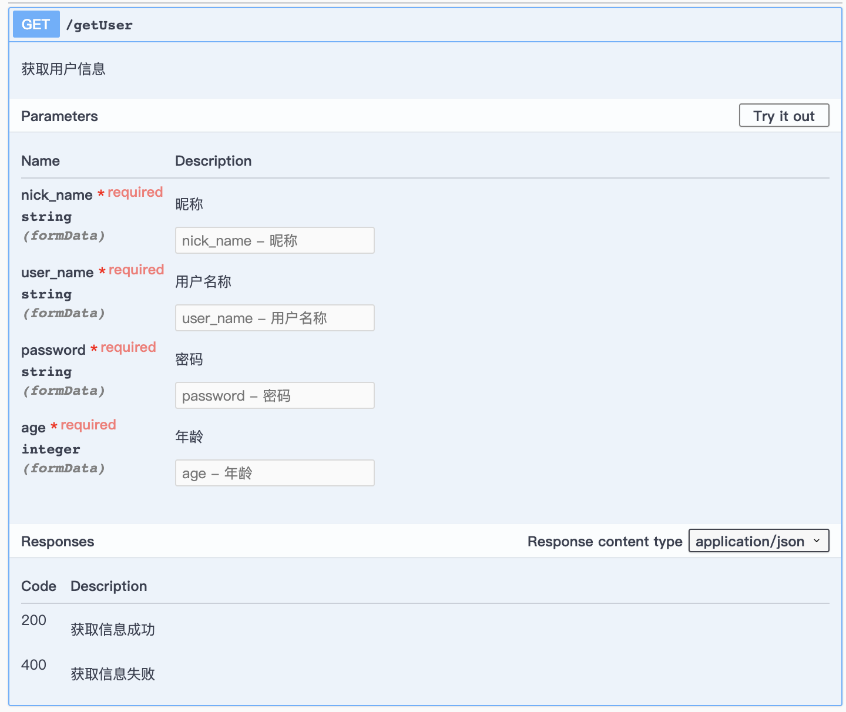Click the age input field
This screenshot has width=846, height=712.
(274, 473)
